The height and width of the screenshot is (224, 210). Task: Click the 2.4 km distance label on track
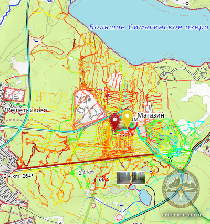click(86, 173)
